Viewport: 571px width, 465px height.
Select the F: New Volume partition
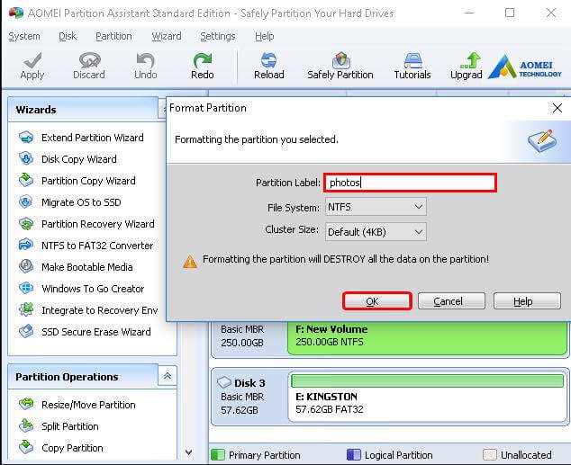click(x=428, y=337)
